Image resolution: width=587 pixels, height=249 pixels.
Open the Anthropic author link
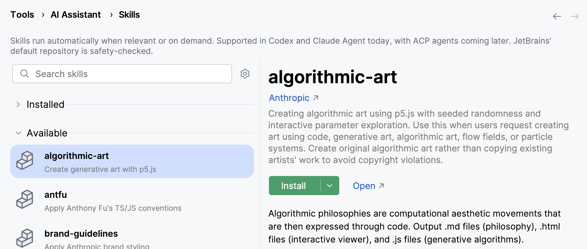point(289,98)
